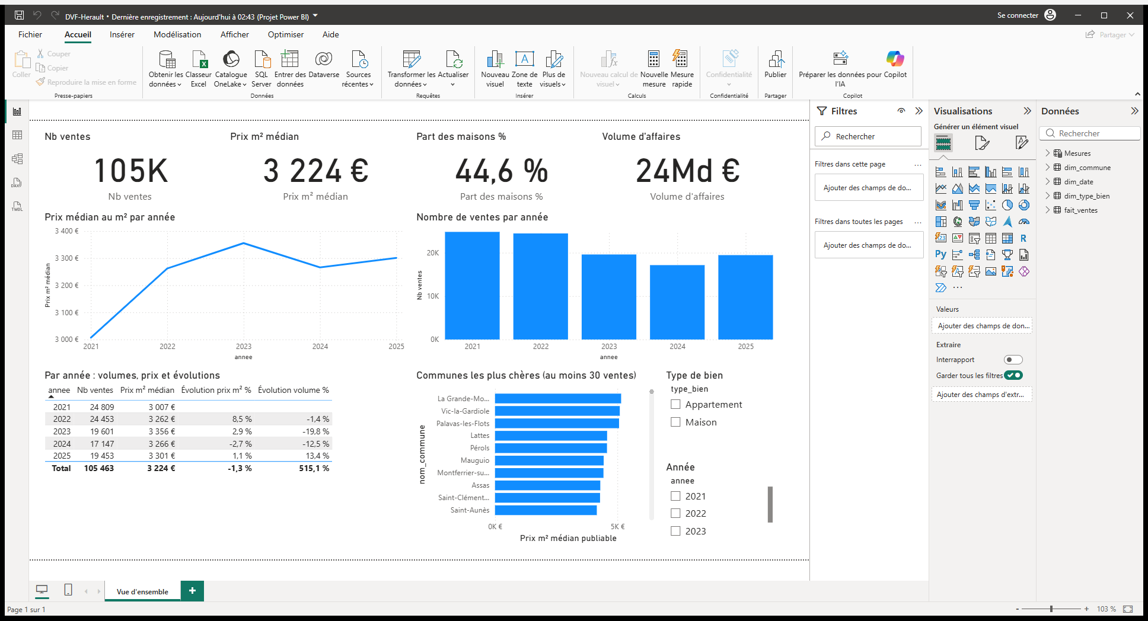
Task: Expand dim_type_bien table
Action: pyautogui.click(x=1048, y=196)
